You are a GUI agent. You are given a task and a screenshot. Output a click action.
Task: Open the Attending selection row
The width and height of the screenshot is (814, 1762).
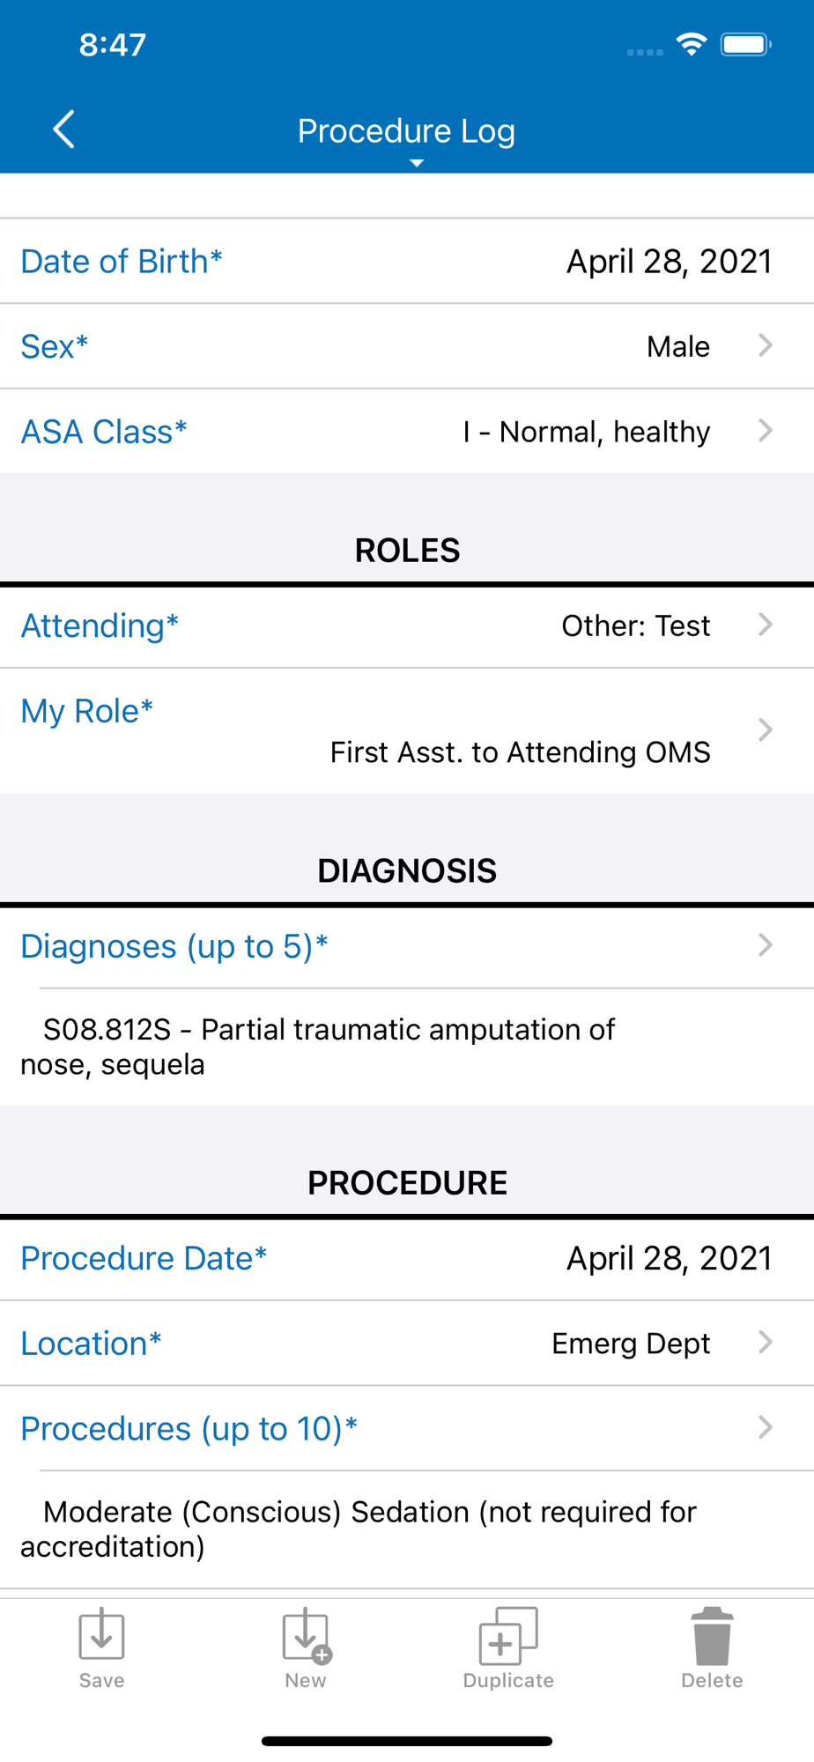(x=407, y=626)
